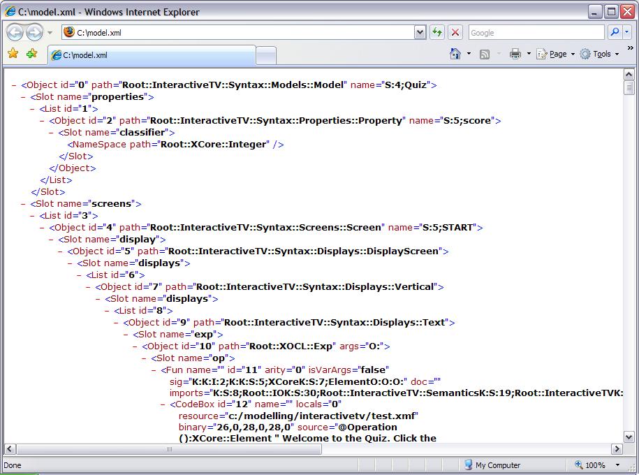Collapse the List id="8" node
Viewport: 639px width, 475px height.
(x=107, y=311)
